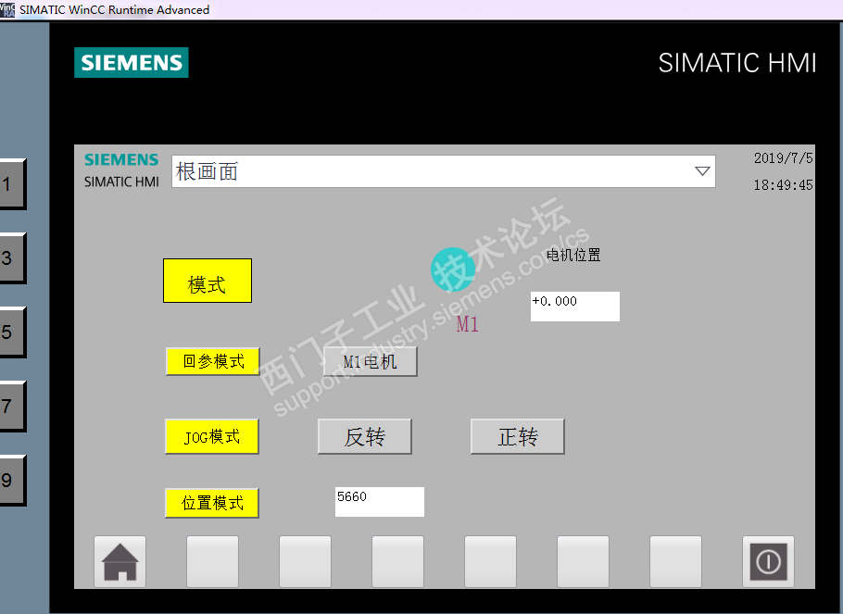Click the 电机位置 label

573,255
